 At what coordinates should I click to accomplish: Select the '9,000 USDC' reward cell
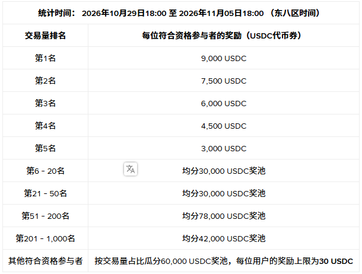(224, 58)
